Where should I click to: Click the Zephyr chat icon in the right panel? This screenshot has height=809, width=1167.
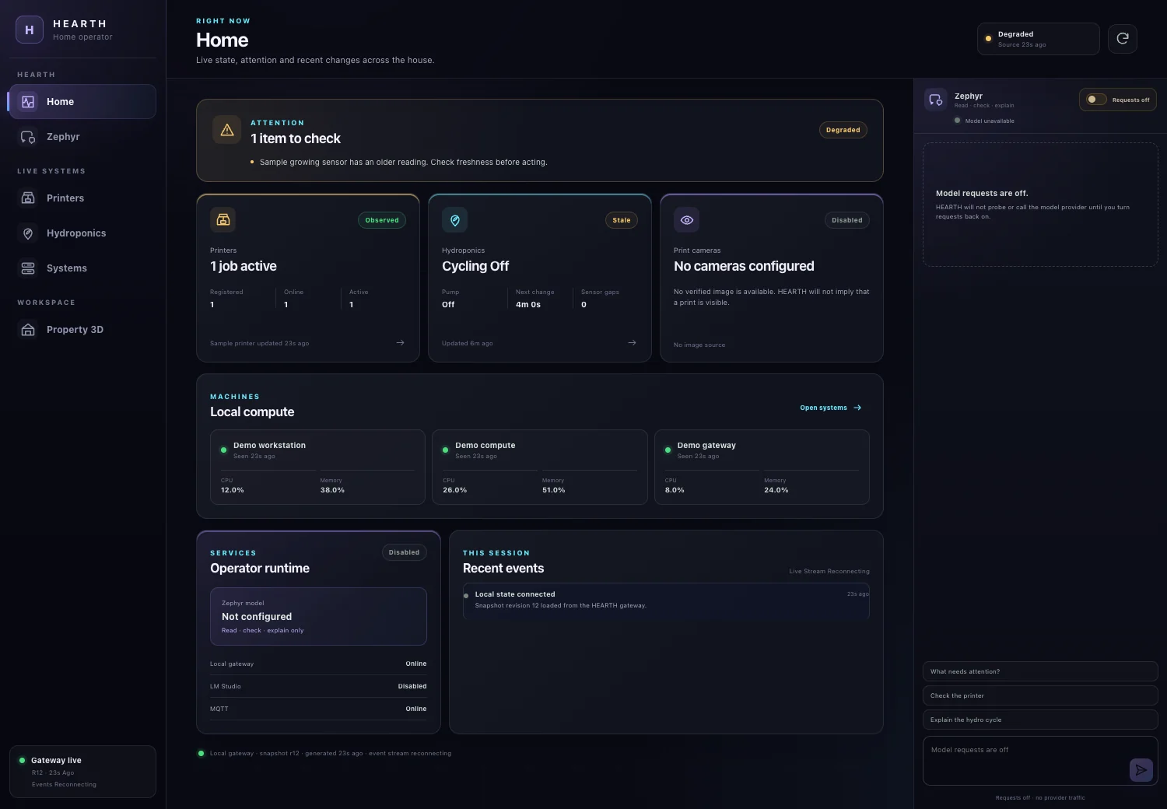point(936,100)
